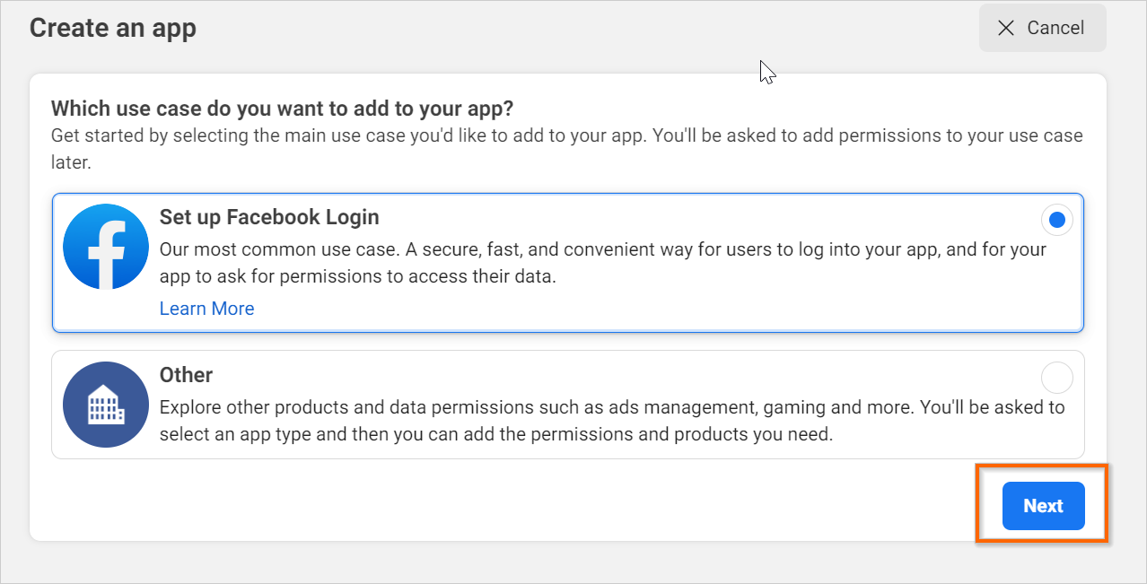Click the Cancel text label
This screenshot has width=1147, height=584.
pos(1055,28)
